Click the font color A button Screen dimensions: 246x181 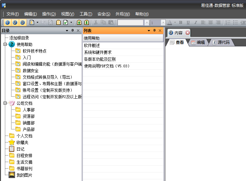[x=170, y=23]
